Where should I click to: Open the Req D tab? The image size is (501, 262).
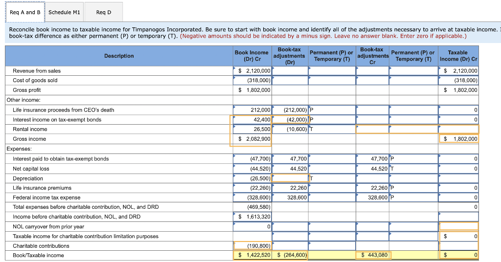click(104, 12)
